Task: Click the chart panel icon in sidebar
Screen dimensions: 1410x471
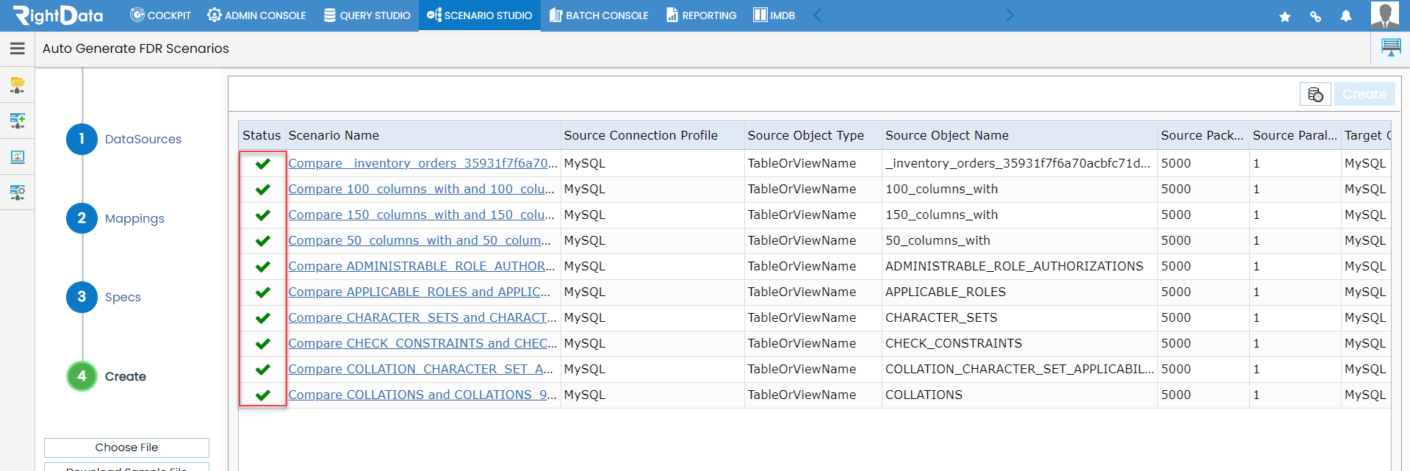Action: (x=18, y=157)
